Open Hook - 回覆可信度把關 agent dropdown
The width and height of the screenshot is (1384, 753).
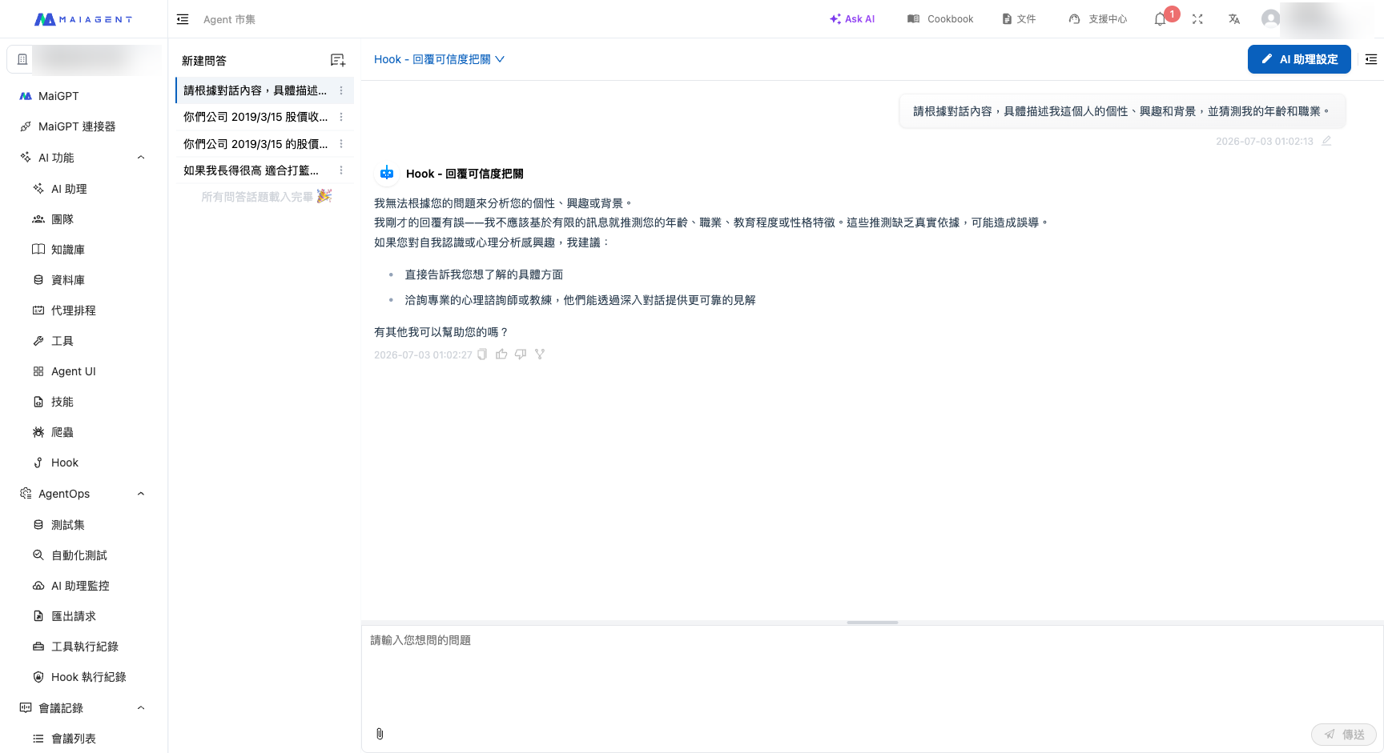point(439,59)
